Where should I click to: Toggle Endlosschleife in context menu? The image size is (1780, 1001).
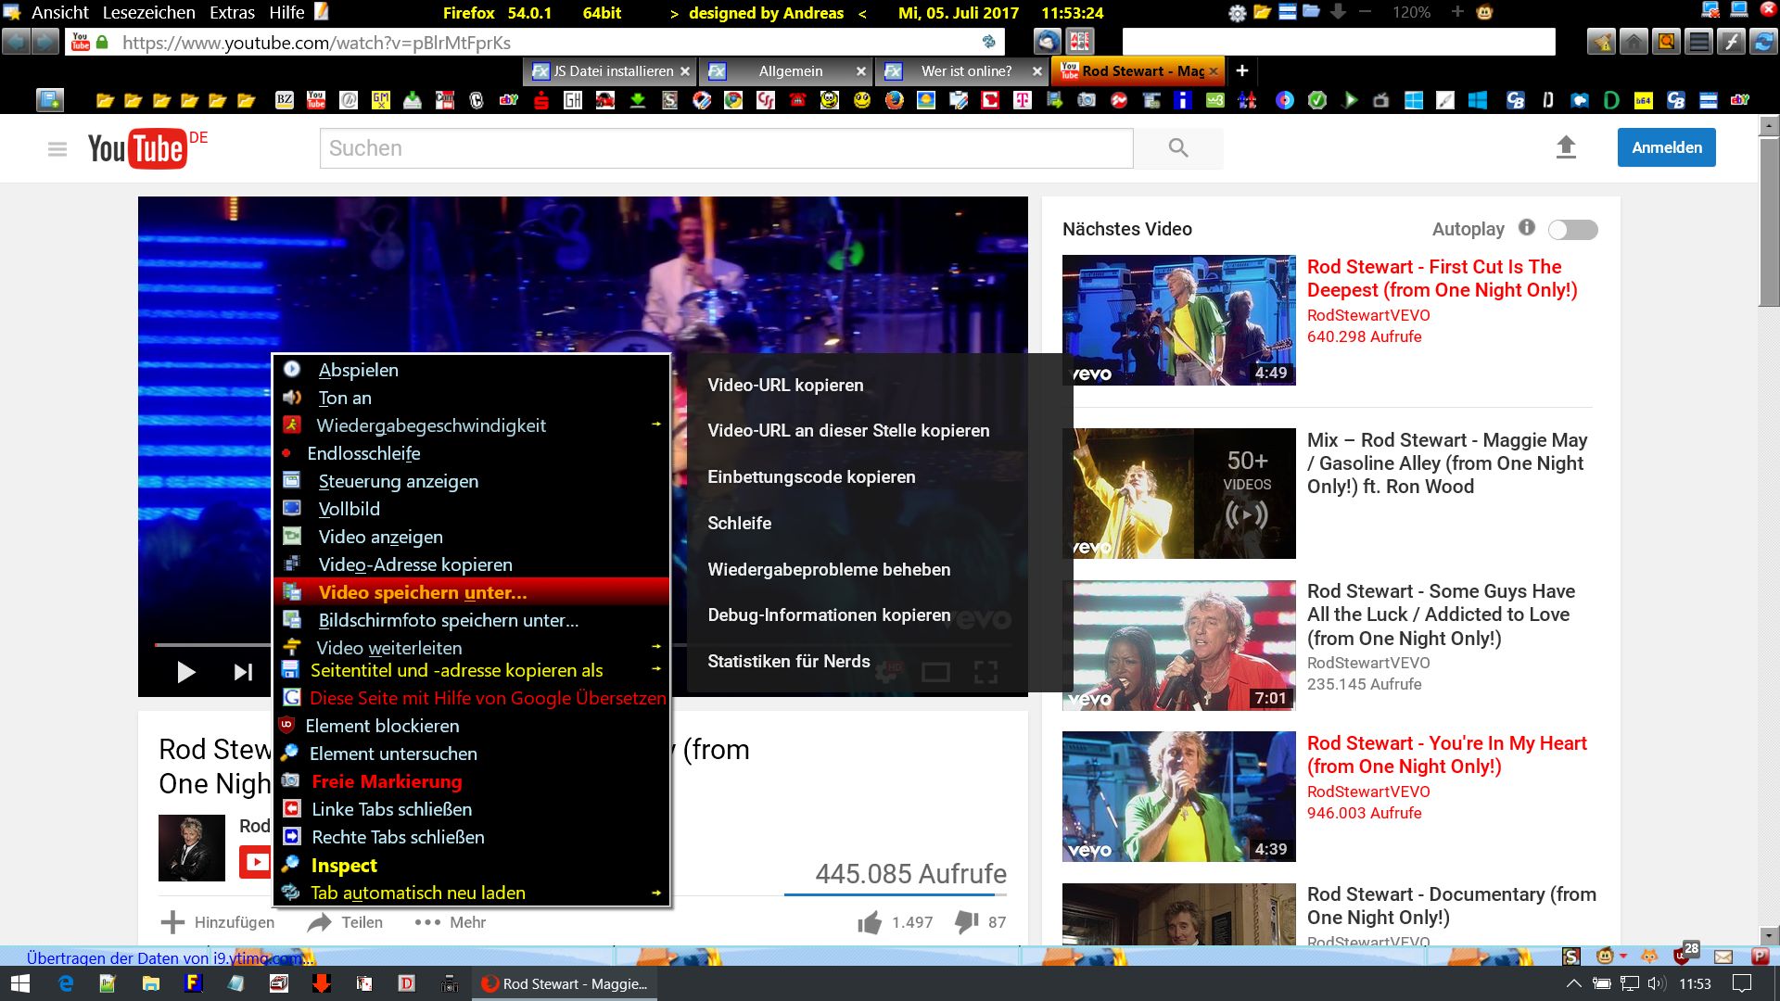coord(363,453)
